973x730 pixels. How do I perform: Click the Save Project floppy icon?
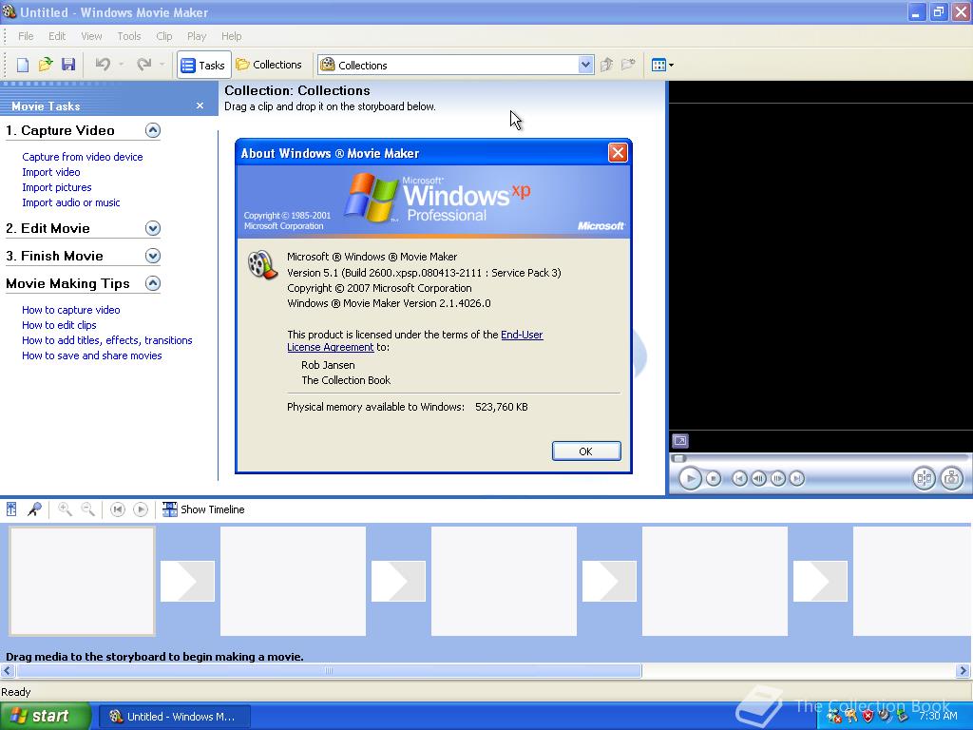pyautogui.click(x=68, y=65)
